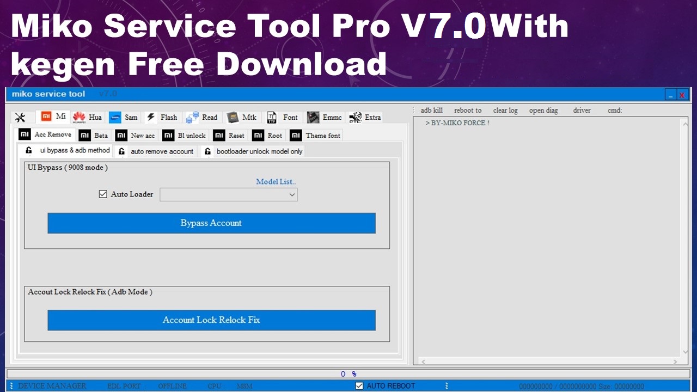Click open diag in the toolbar

click(543, 111)
